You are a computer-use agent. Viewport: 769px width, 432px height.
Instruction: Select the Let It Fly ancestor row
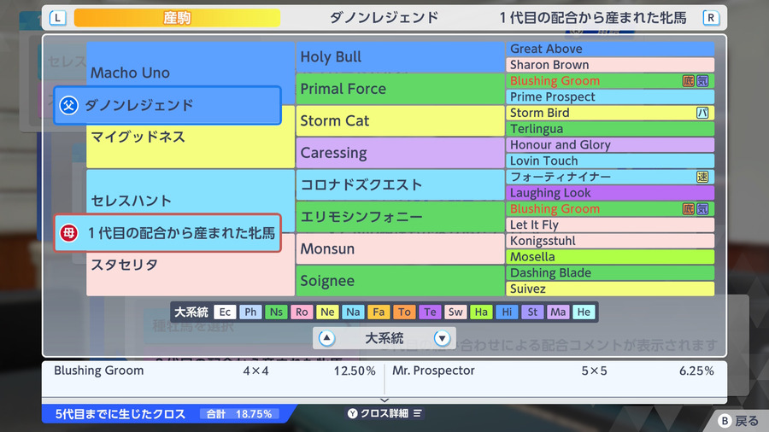pyautogui.click(x=610, y=225)
